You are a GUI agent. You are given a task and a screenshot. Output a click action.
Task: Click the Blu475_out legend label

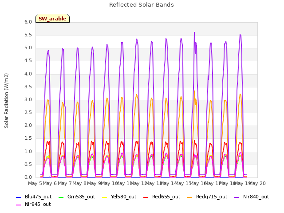(x=38, y=197)
